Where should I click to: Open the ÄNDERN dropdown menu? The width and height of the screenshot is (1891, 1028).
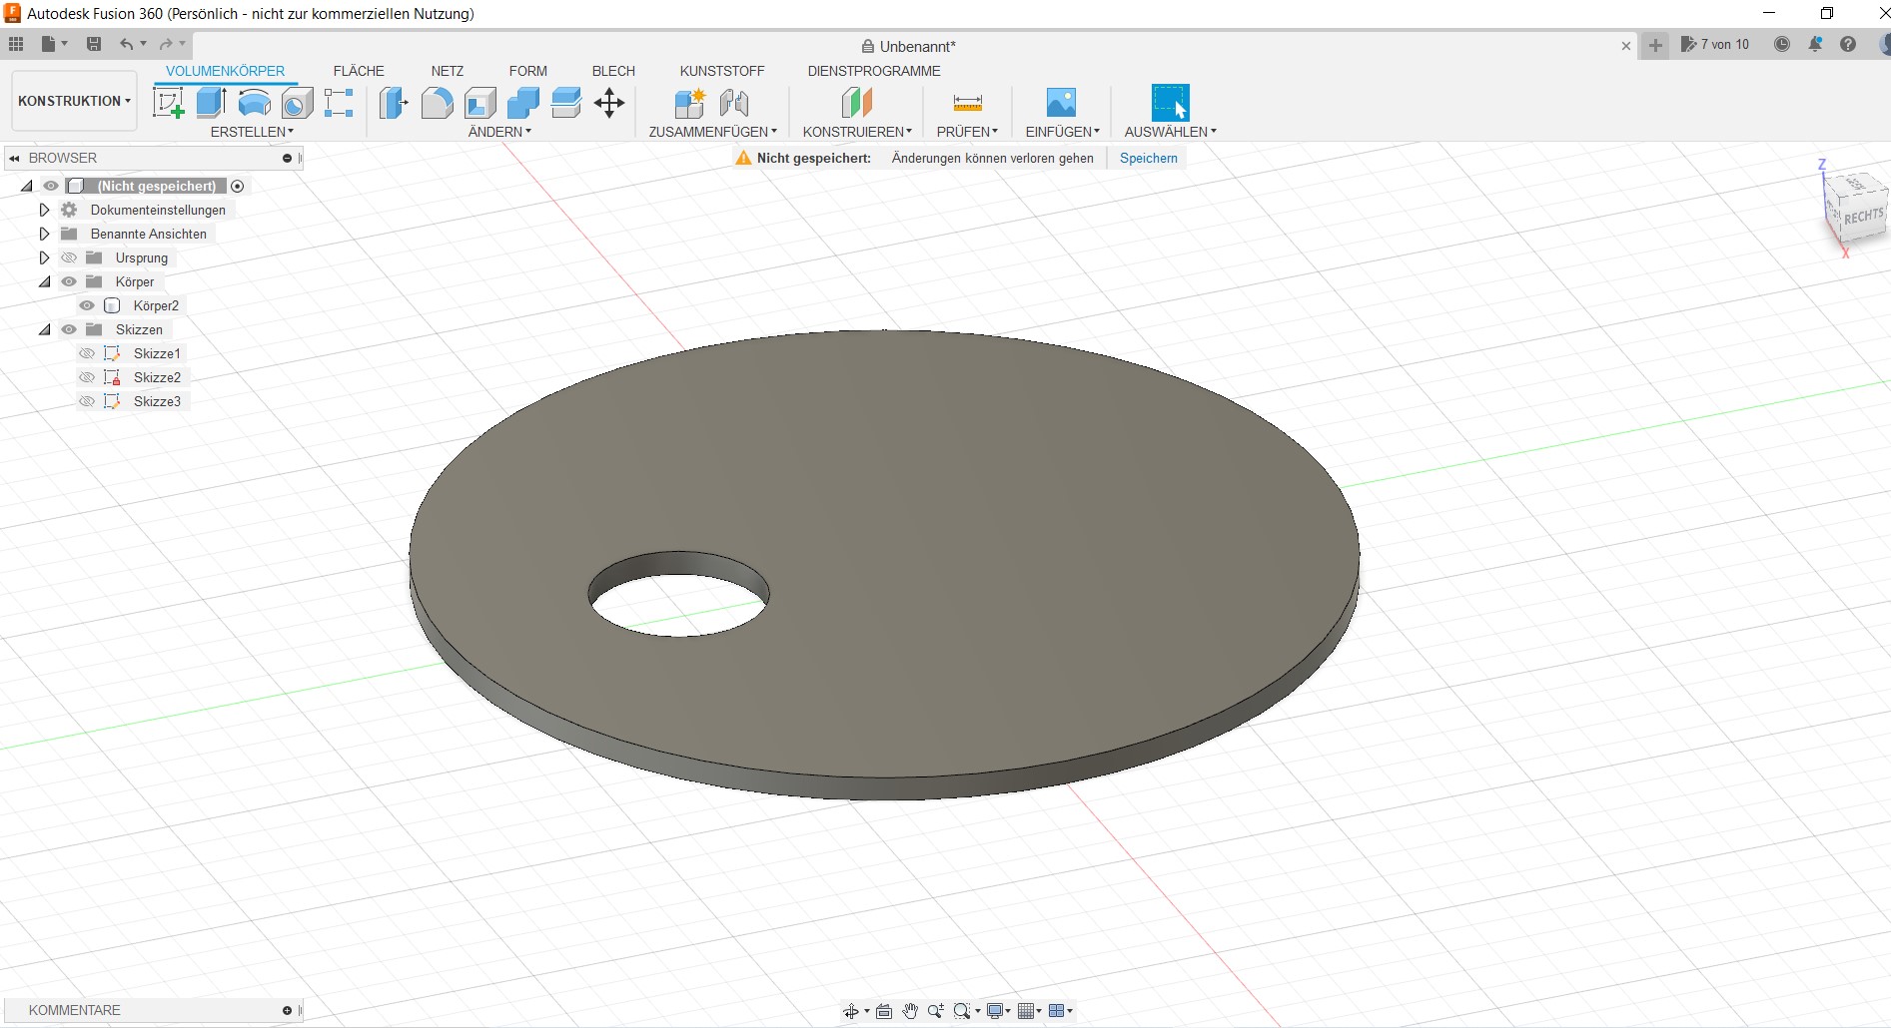(499, 132)
